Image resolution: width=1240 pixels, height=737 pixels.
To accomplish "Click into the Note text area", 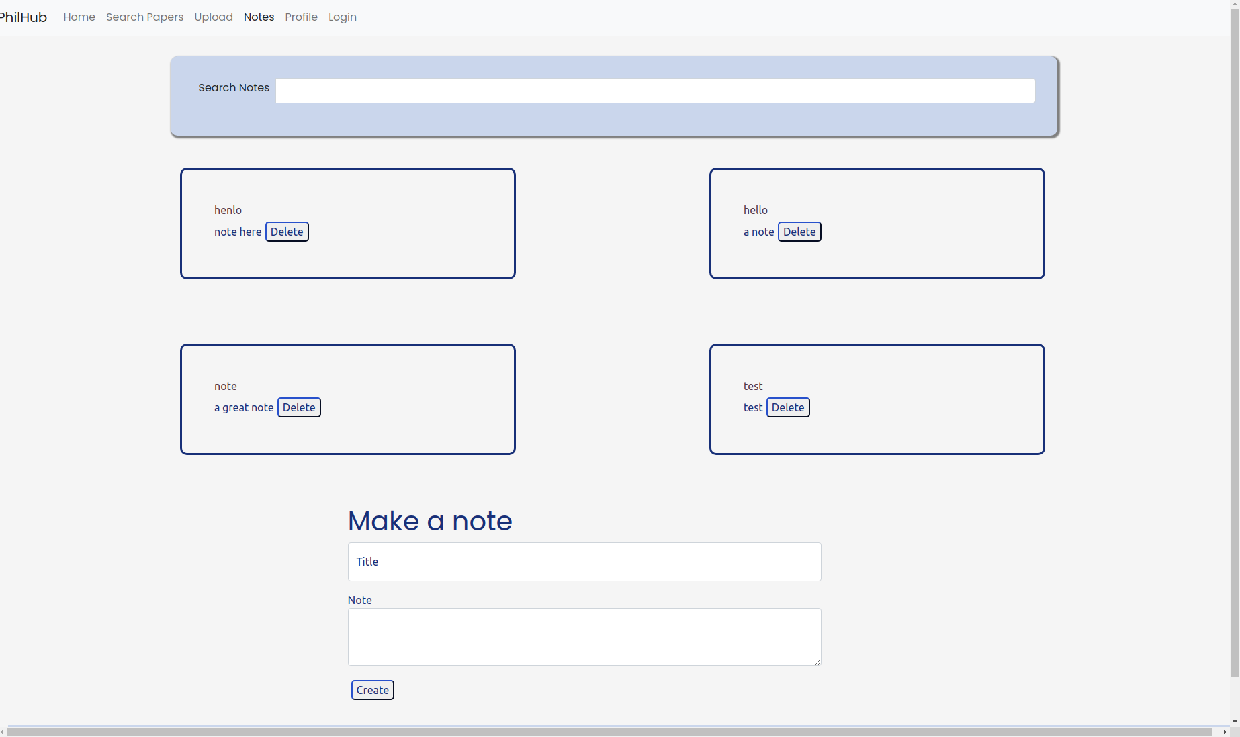I will 584,637.
